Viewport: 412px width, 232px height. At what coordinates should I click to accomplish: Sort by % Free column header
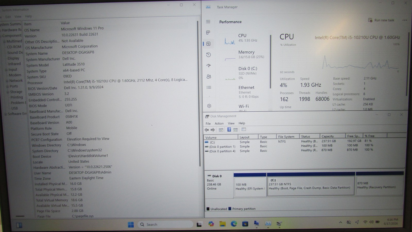point(375,136)
